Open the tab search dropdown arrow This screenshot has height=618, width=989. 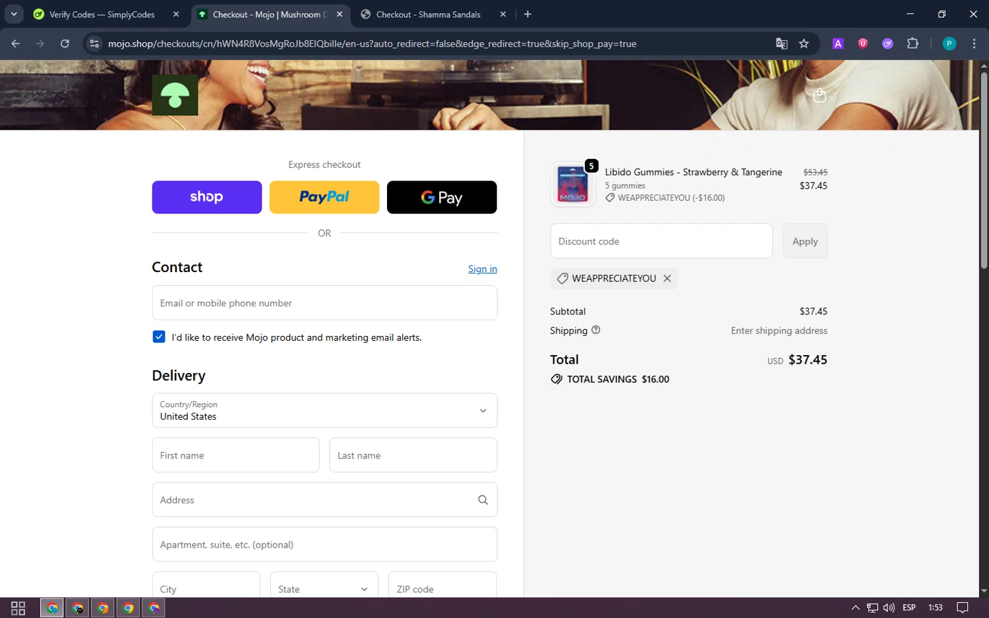14,14
